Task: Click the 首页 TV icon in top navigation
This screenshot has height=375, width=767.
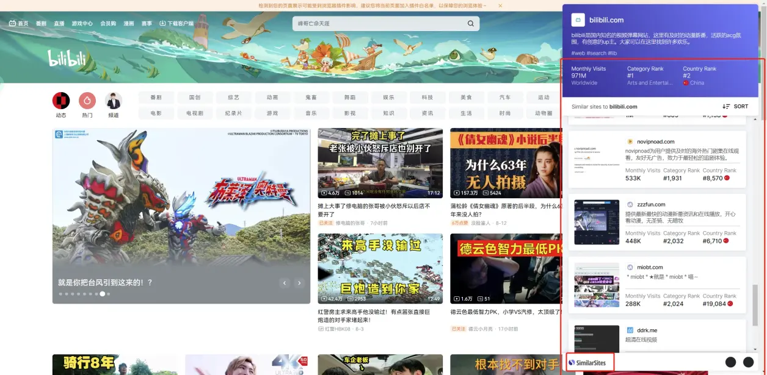Action: click(13, 23)
